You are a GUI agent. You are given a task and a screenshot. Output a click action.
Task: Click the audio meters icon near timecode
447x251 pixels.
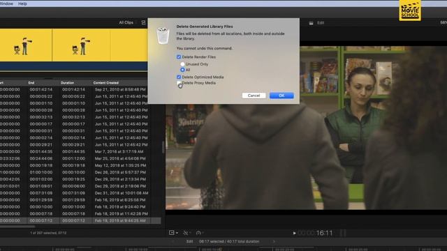click(343, 233)
